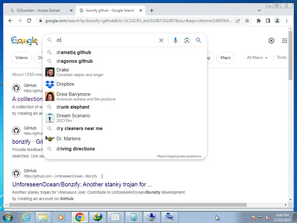Submit search with blue magnifier icon
Screen dimensions: 297x223
tap(198, 40)
